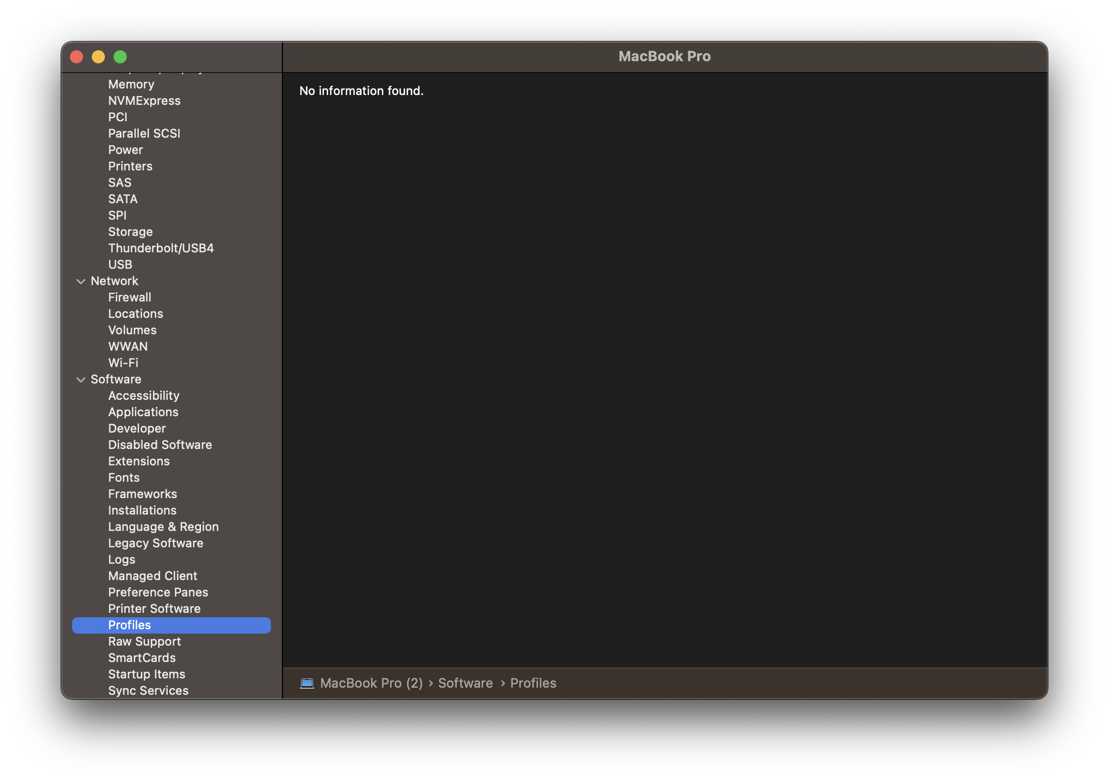Select Memory in the sidebar
1109x780 pixels.
coord(131,84)
